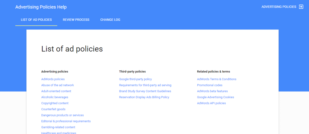The height and width of the screenshot is (134, 309).
Task: Click the Advertising Policies Help title
Action: click(41, 7)
